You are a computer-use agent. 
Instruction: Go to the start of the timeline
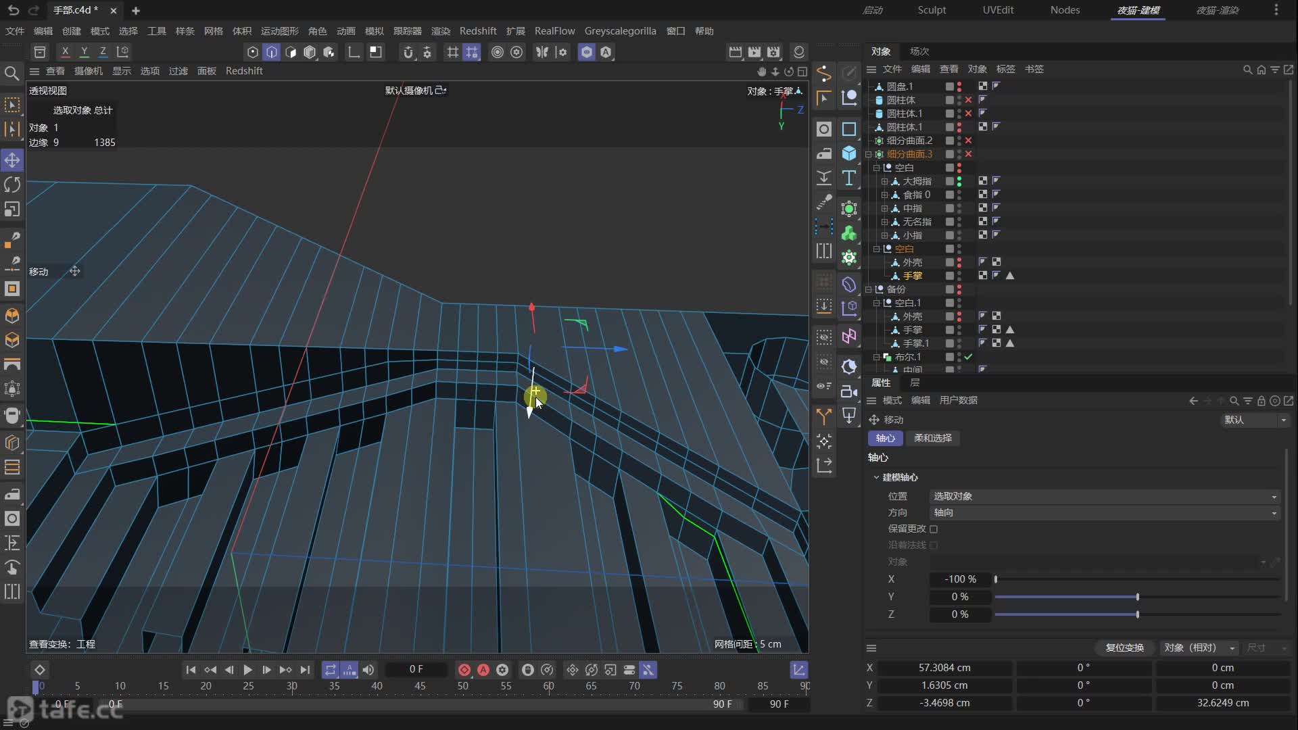[x=191, y=670]
